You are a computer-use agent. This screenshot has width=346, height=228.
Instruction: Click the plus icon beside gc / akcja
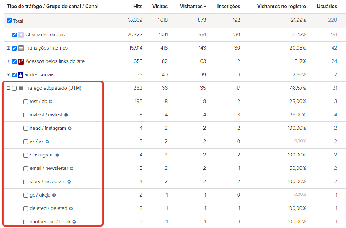(54, 195)
